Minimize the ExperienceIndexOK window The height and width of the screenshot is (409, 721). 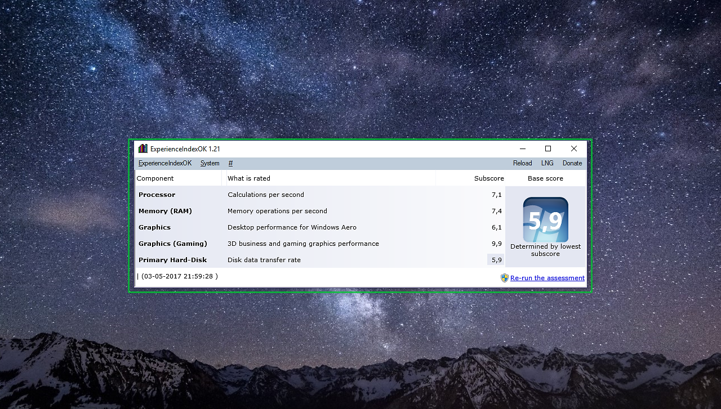click(522, 149)
